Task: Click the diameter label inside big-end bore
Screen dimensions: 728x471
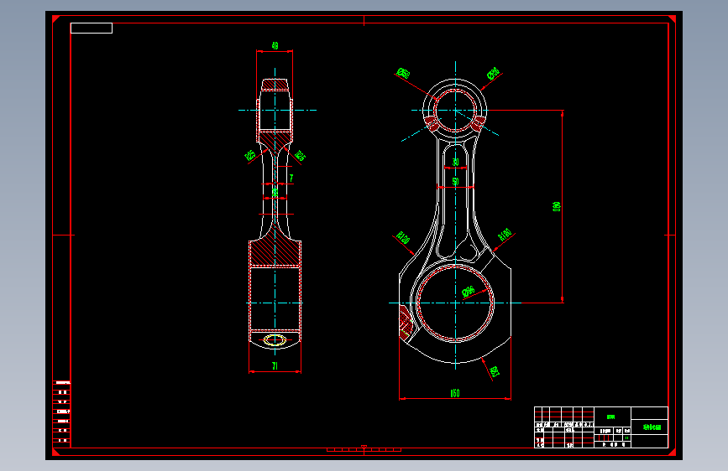Action: pos(469,292)
